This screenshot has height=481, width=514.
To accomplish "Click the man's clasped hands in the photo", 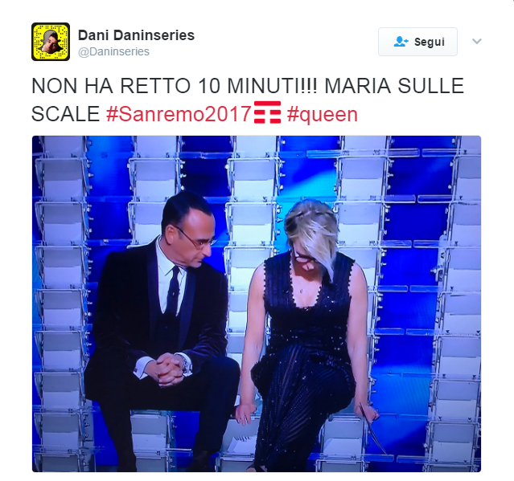I will 168,369.
